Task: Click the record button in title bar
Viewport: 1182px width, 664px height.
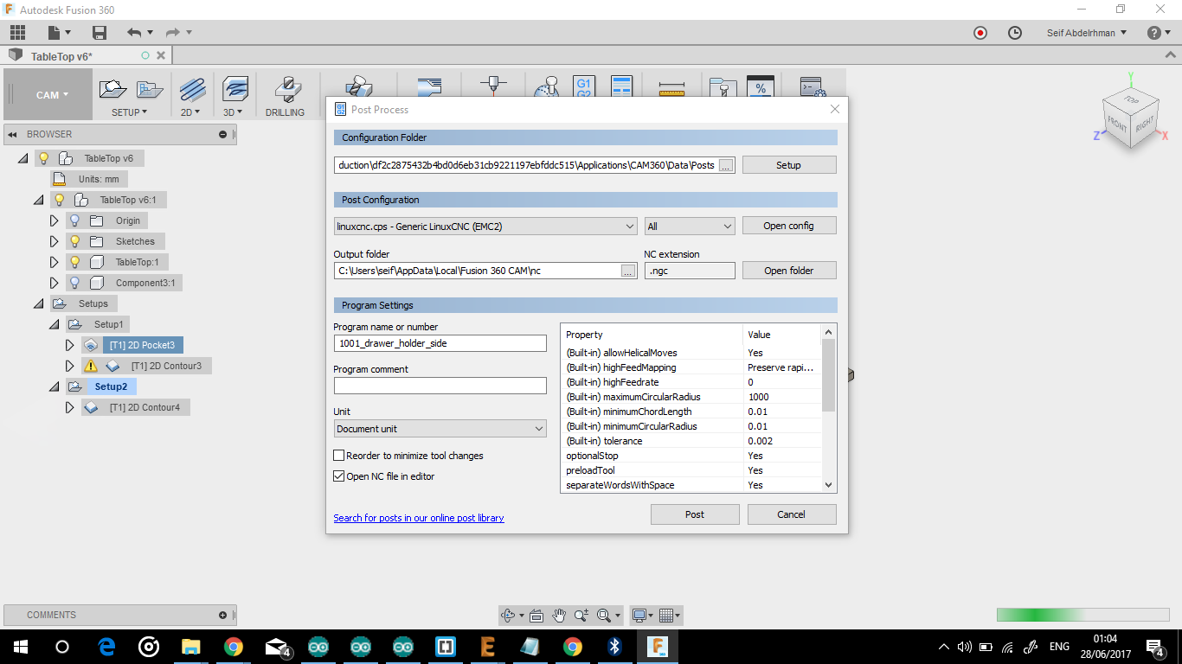Action: click(980, 33)
